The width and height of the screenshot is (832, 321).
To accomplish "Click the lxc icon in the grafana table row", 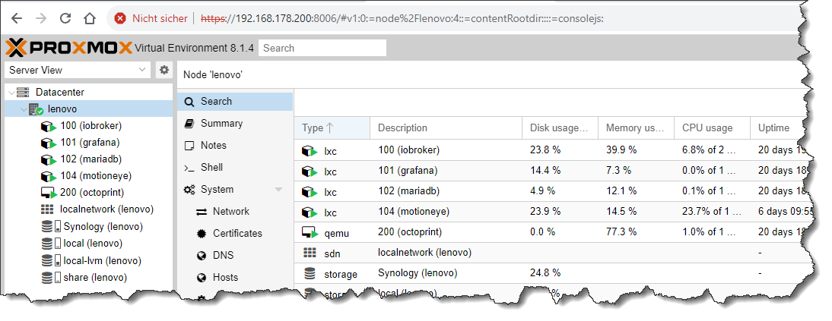I will (310, 172).
